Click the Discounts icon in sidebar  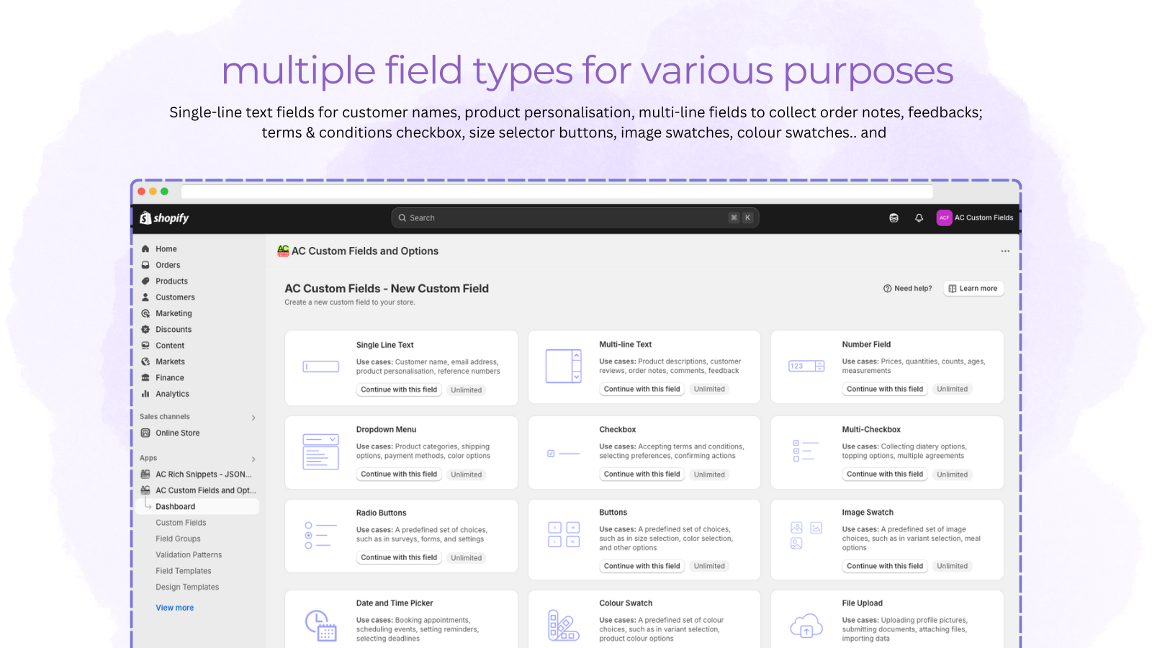(x=145, y=330)
